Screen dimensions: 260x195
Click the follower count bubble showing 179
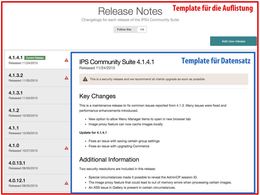point(142,29)
